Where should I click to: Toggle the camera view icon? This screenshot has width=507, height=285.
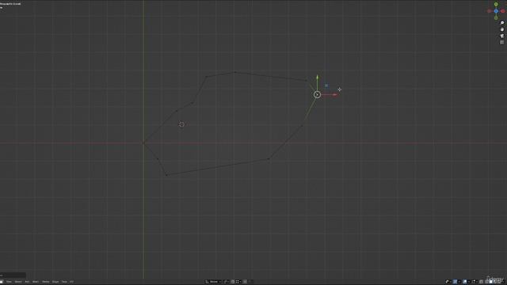(x=502, y=36)
